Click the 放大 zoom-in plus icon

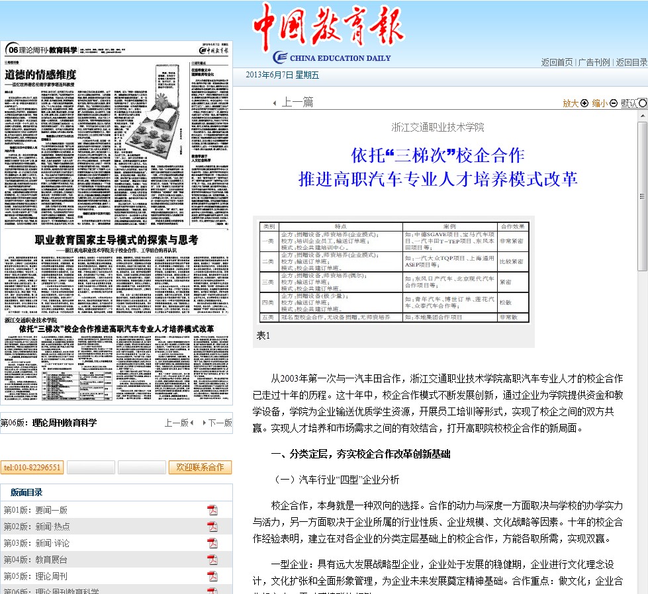[584, 103]
